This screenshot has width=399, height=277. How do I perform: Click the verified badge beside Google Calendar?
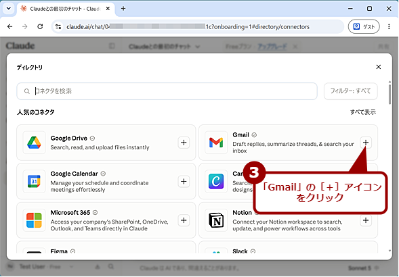coord(103,174)
